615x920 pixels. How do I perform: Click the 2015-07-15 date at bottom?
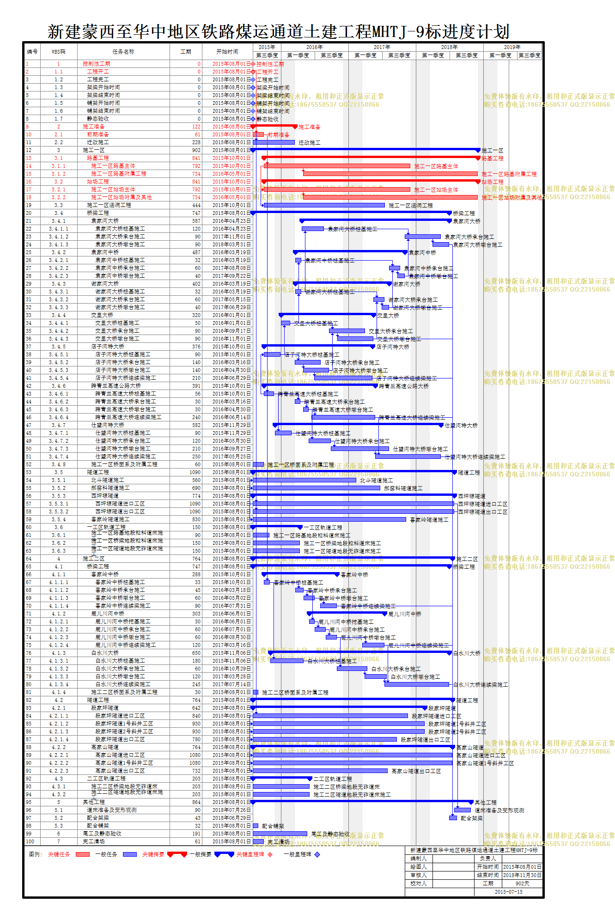tap(508, 892)
